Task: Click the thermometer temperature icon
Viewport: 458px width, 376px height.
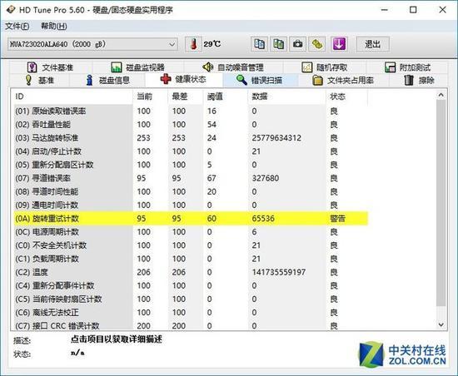Action: 193,44
